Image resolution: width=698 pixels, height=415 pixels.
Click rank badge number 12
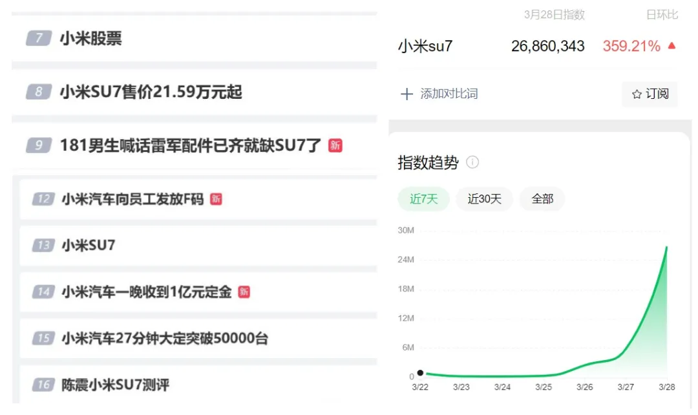tap(44, 199)
